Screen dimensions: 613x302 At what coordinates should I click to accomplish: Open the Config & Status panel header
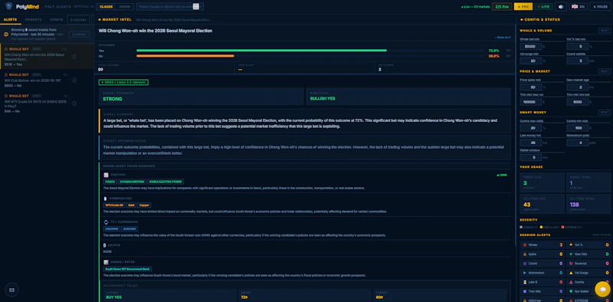[x=540, y=20]
